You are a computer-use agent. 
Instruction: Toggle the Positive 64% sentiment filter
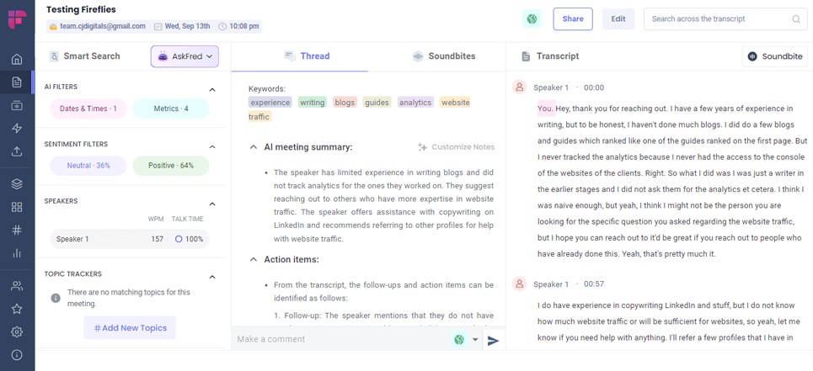(x=170, y=166)
